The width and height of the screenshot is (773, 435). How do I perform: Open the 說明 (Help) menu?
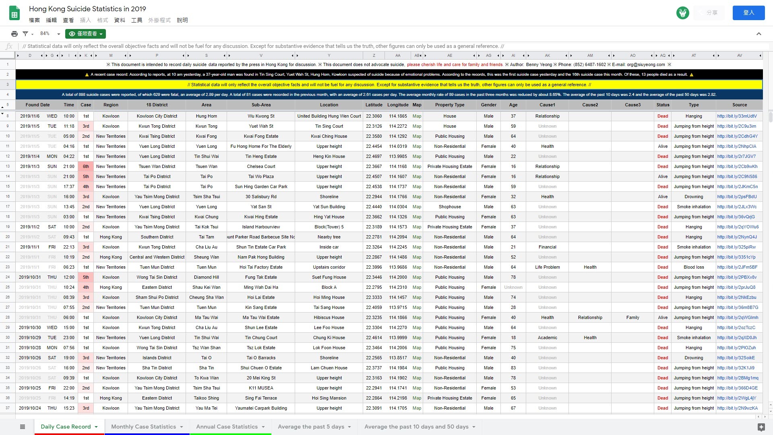(182, 20)
